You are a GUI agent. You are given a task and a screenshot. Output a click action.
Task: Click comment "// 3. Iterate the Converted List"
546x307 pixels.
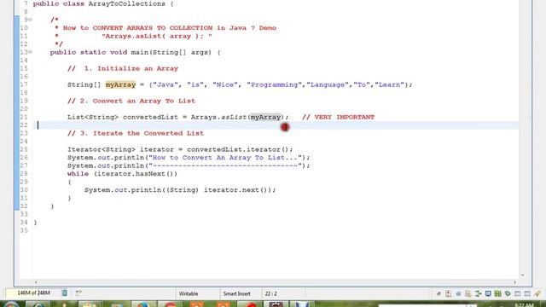click(x=136, y=133)
